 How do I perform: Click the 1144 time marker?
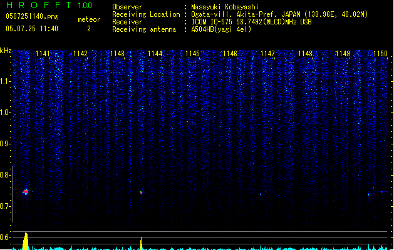tap(155, 54)
